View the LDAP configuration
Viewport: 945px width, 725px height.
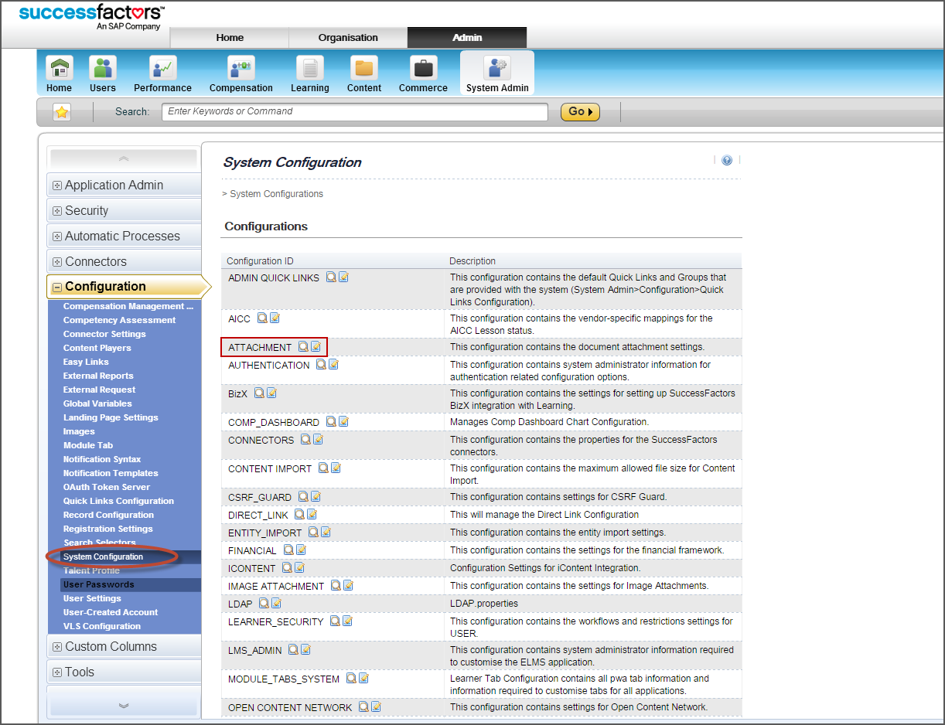click(x=264, y=603)
